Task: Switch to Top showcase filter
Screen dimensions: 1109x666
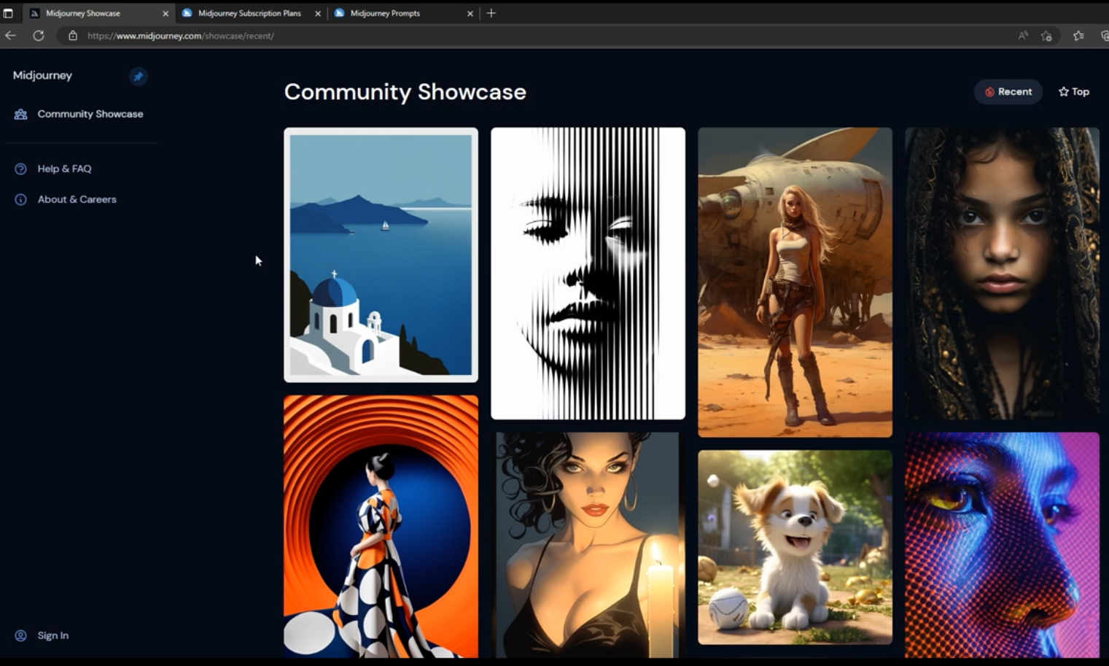Action: pyautogui.click(x=1073, y=92)
